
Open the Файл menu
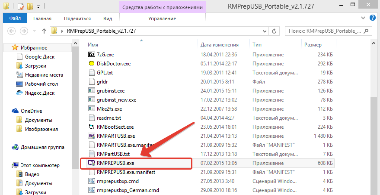click(15, 19)
